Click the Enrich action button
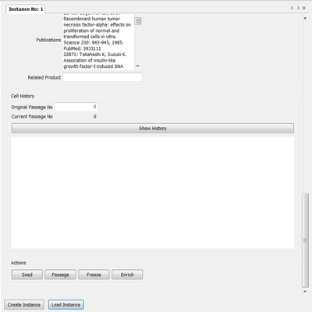Screen dimensions: 312x312 click(127, 275)
